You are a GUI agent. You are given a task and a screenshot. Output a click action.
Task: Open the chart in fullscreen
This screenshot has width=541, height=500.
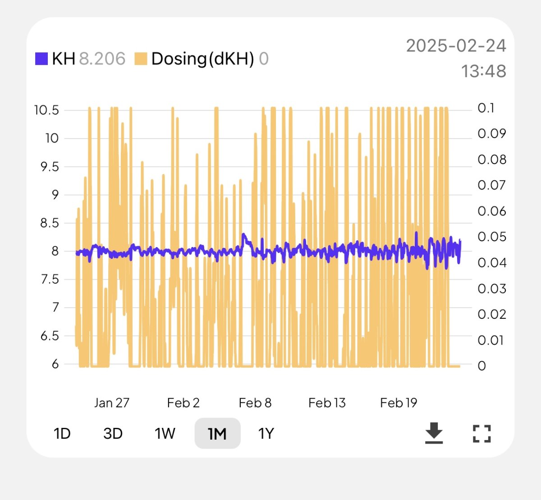[481, 433]
